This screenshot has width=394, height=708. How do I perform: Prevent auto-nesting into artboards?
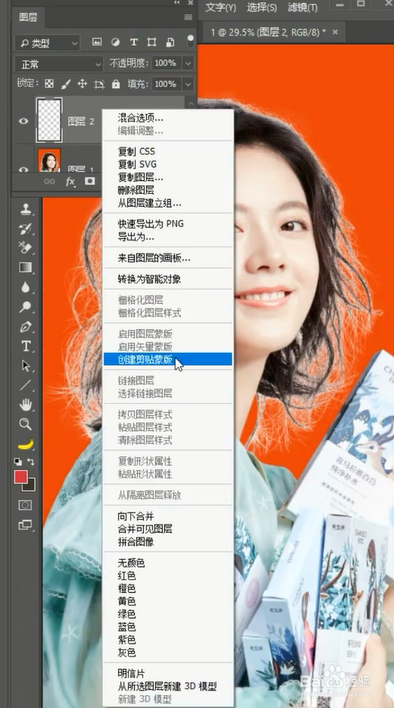pos(99,84)
